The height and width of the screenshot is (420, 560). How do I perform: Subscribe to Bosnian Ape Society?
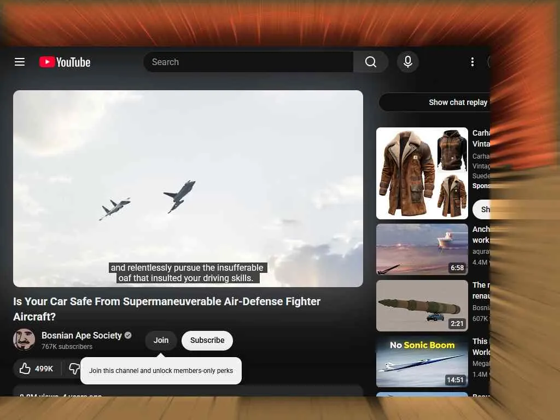click(207, 340)
